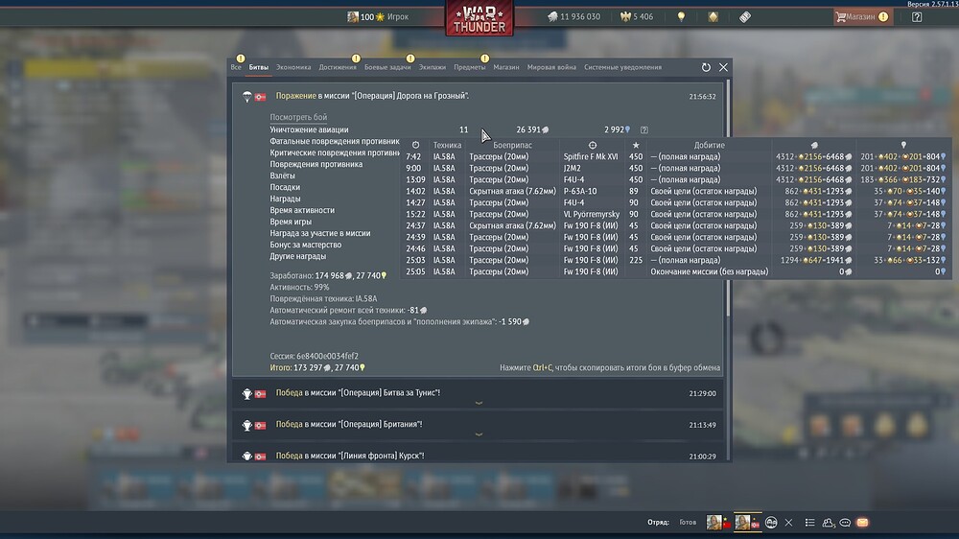Click the Время активности row
Viewport: 959px width, 539px height.
coord(302,210)
